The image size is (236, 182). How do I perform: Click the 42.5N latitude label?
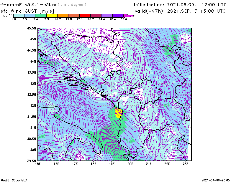point(32,95)
